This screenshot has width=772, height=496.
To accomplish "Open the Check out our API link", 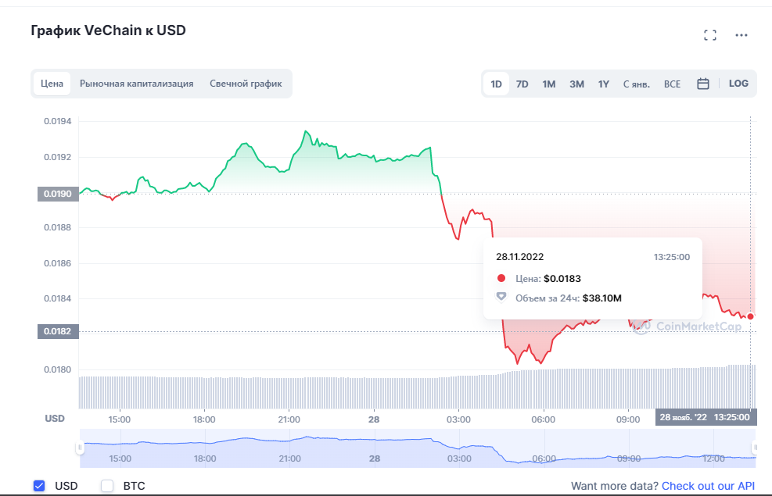I will [708, 486].
